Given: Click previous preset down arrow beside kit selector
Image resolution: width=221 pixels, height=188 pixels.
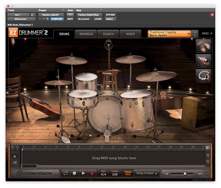Looking at the screenshot, I should (195, 35).
